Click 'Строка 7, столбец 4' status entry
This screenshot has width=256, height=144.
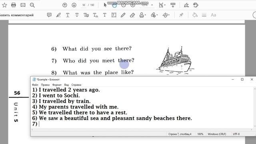180,134
